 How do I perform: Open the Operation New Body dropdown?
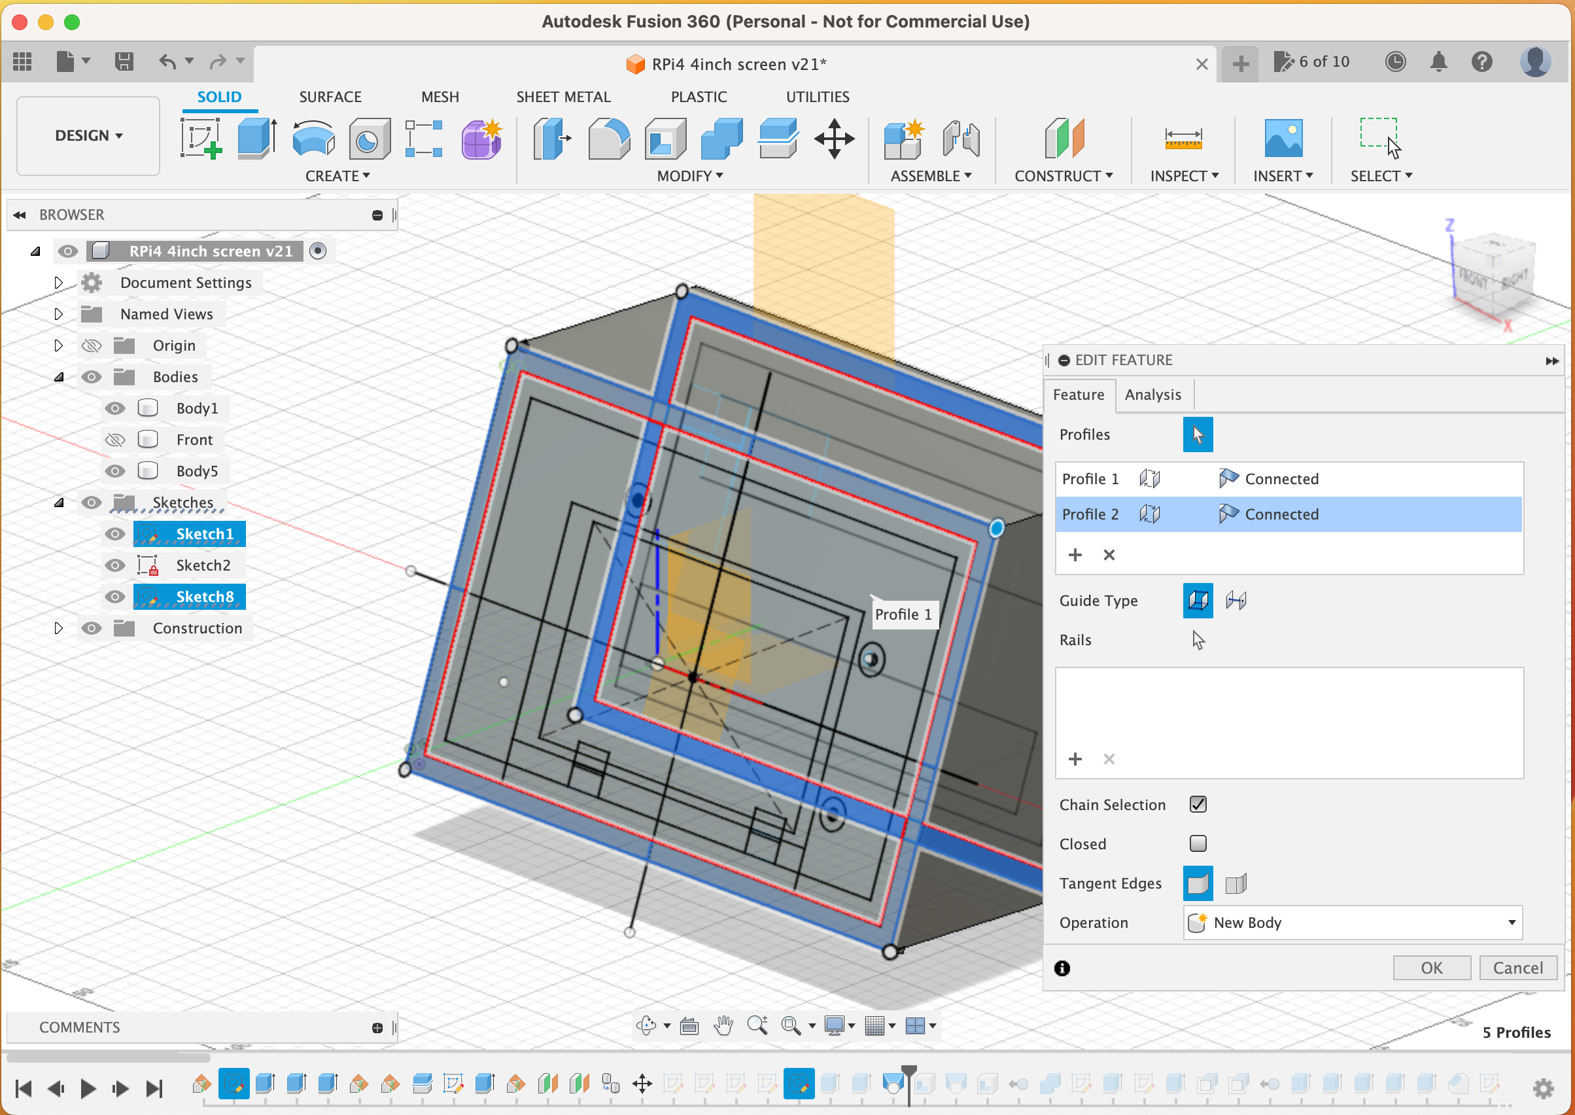1352,923
